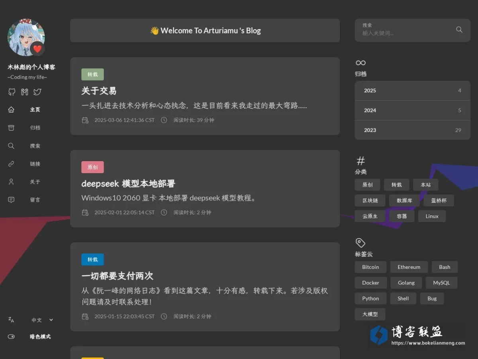Click the magnifier icon beside 搜索 in sidebar
This screenshot has height=359, width=478.
pyautogui.click(x=11, y=146)
